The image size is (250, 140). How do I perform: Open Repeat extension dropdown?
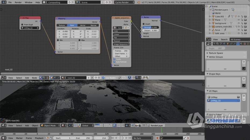click(x=121, y=41)
